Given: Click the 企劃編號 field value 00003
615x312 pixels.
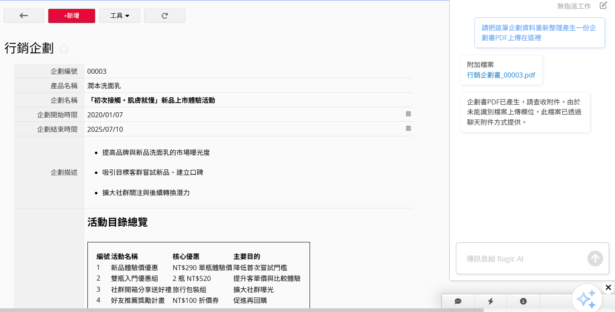Looking at the screenshot, I should pos(97,71).
